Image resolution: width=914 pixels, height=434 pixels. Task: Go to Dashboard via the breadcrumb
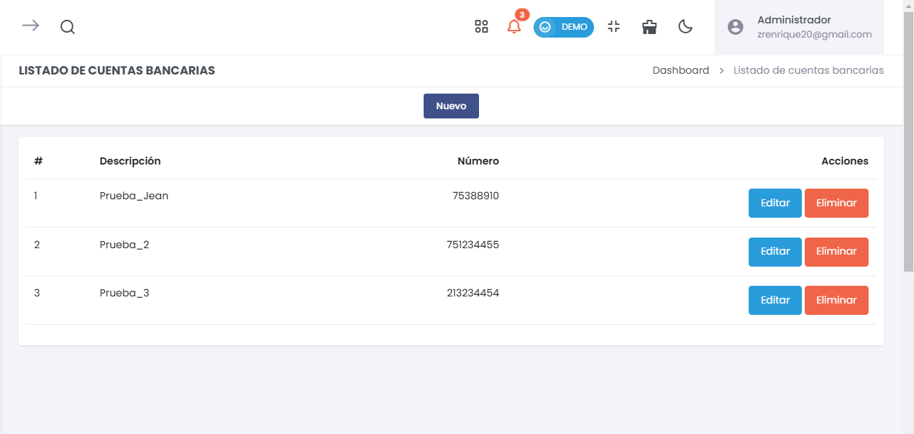[681, 70]
